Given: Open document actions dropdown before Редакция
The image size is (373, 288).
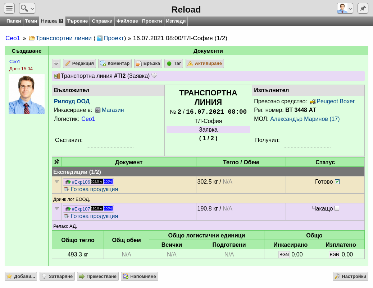Looking at the screenshot, I should click(x=56, y=63).
